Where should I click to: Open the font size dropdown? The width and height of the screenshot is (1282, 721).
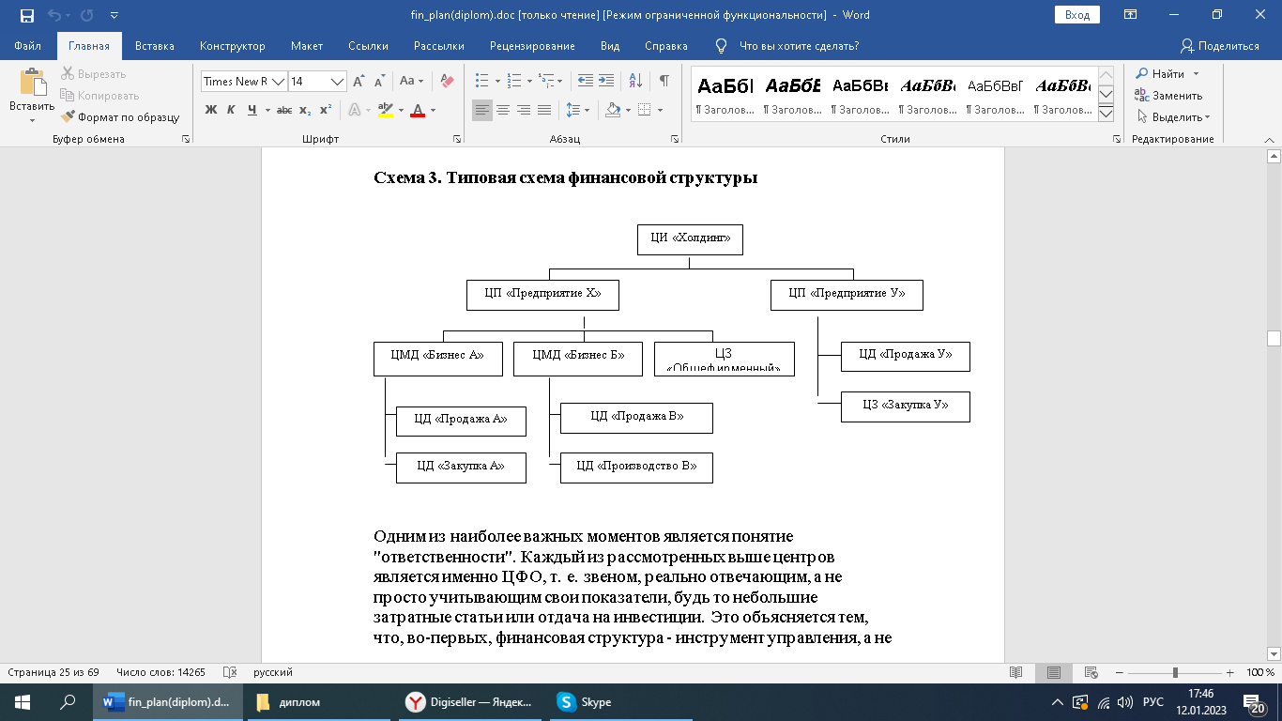(x=339, y=82)
